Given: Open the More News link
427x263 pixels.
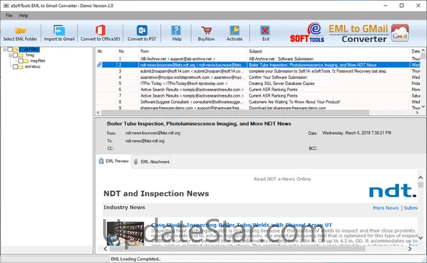Looking at the screenshot, I should (x=385, y=208).
